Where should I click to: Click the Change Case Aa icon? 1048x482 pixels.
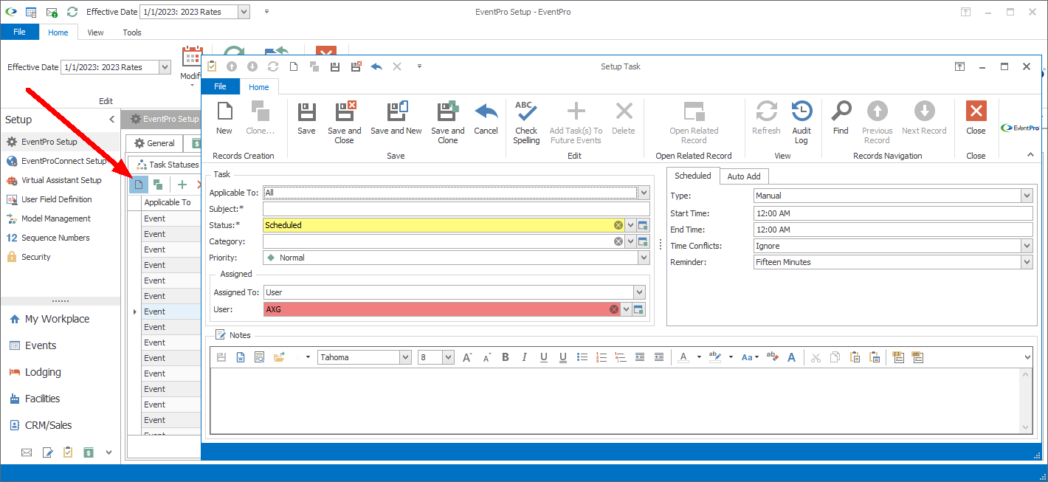[x=747, y=357]
